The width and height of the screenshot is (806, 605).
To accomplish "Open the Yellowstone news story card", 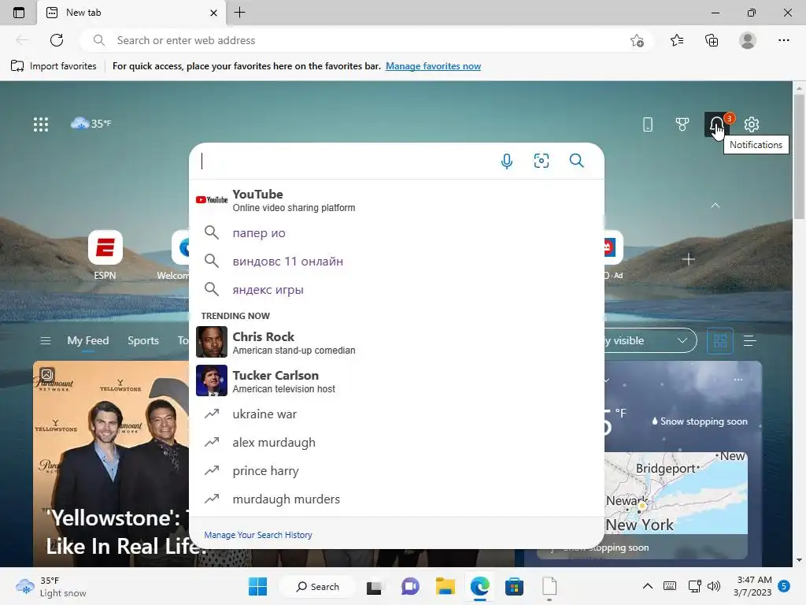I will click(x=111, y=463).
